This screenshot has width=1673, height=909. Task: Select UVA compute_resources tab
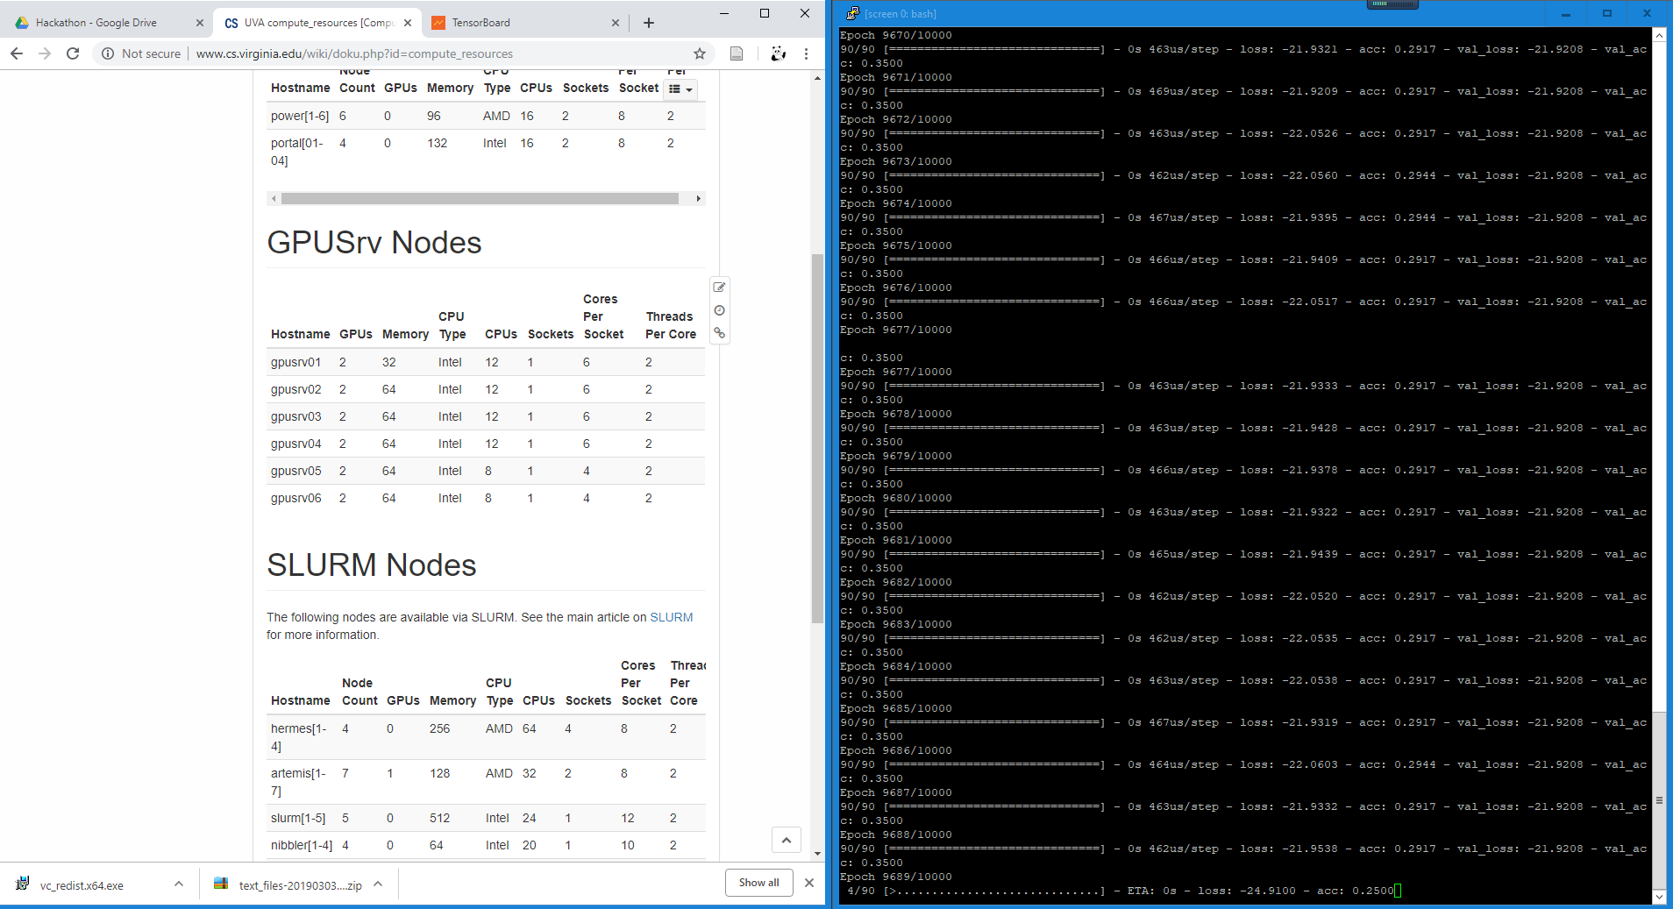[x=317, y=23]
